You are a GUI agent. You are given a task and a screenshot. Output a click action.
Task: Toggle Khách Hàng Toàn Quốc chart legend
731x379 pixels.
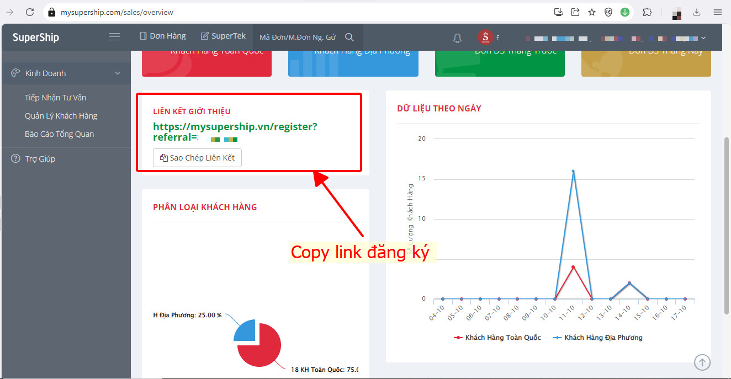pos(497,337)
